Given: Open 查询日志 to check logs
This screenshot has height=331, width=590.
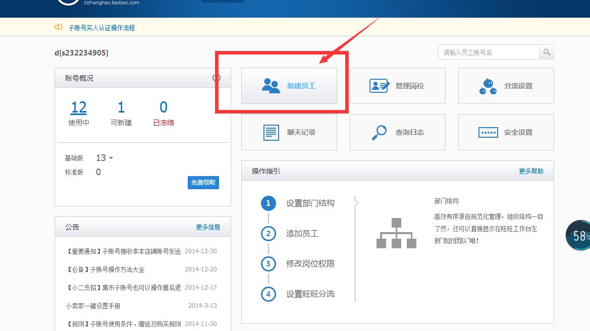Looking at the screenshot, I should click(397, 132).
